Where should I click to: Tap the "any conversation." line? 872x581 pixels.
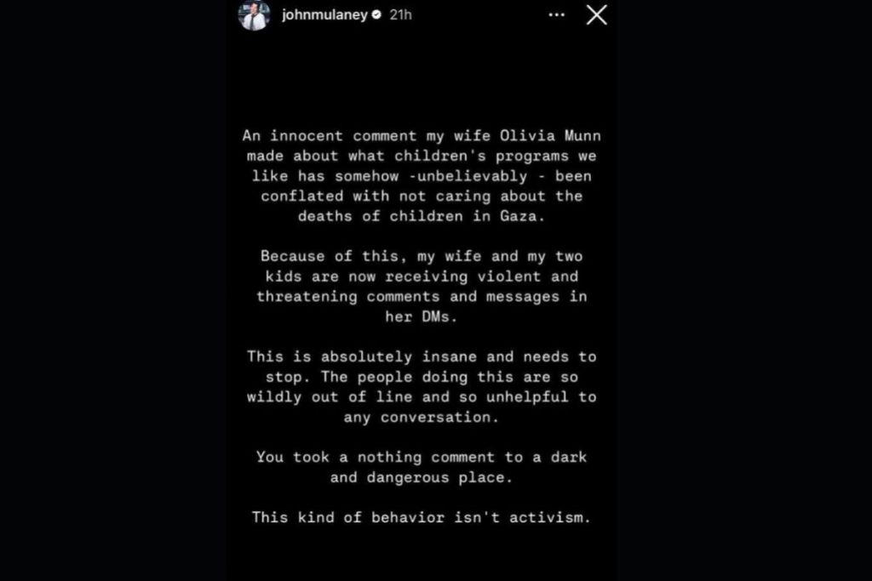[422, 417]
